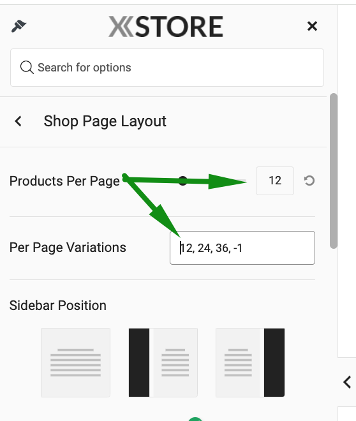356x421 pixels.
Task: Close the XStore options panel
Action: click(x=312, y=26)
